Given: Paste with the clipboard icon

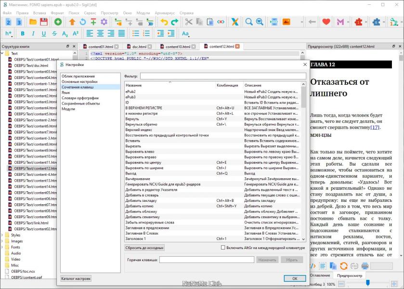Looking at the screenshot, I should 210,22.
